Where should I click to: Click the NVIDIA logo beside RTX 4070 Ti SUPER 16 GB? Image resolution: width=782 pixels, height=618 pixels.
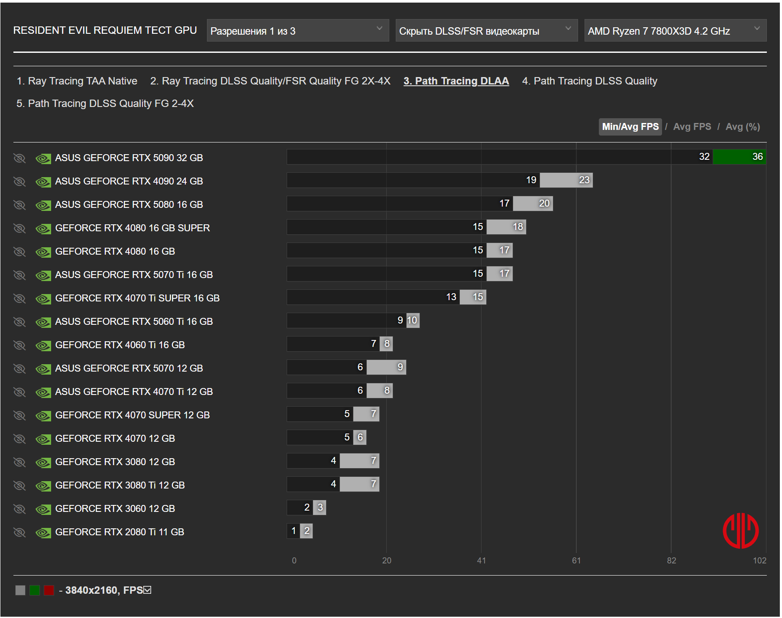[43, 299]
